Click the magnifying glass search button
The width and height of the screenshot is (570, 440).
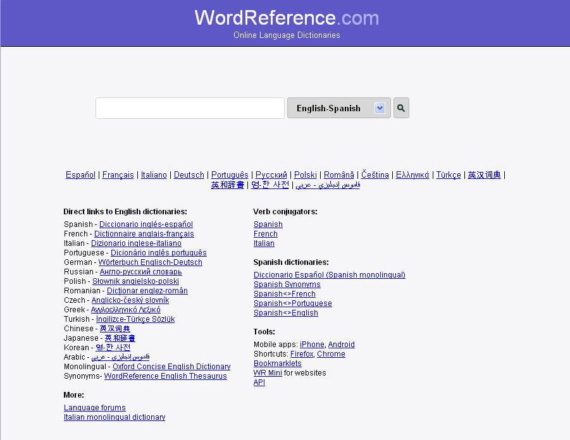coord(401,108)
